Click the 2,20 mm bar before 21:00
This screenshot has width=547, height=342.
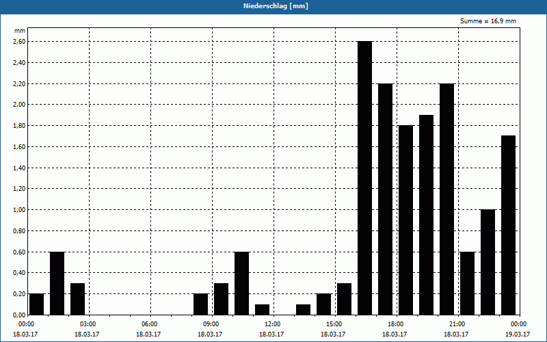pos(447,199)
